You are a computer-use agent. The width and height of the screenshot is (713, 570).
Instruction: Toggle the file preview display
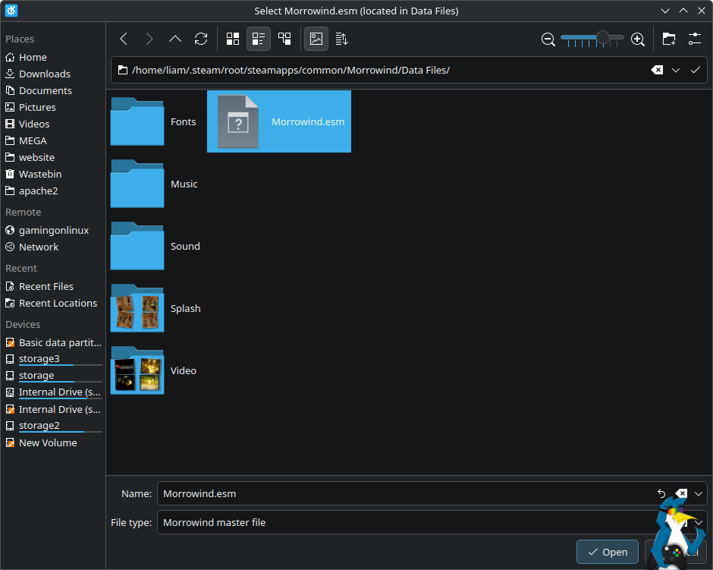coord(316,39)
